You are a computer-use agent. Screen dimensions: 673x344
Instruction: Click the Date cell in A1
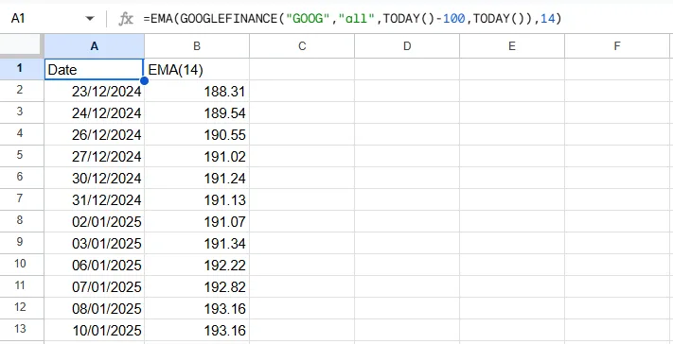point(94,69)
